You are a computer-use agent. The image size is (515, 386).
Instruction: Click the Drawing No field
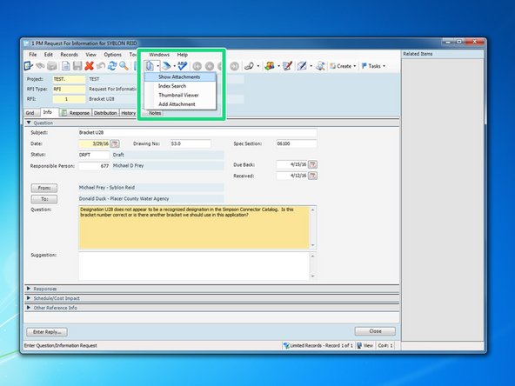tap(191, 143)
